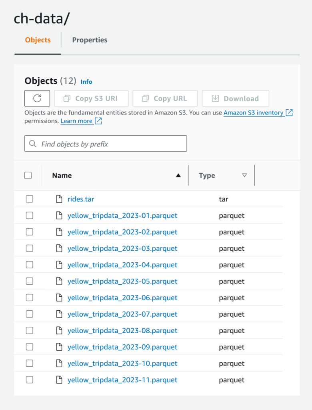Toggle the select-all objects checkbox in header

[28, 175]
